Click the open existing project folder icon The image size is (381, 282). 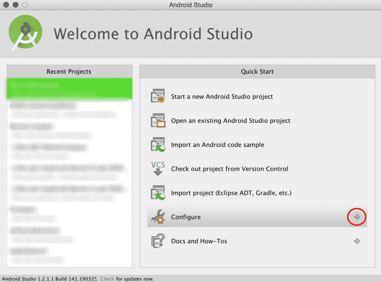[158, 120]
